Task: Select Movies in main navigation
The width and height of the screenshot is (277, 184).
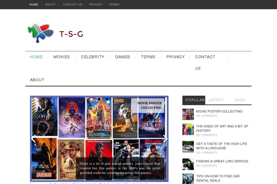Action: [61, 57]
